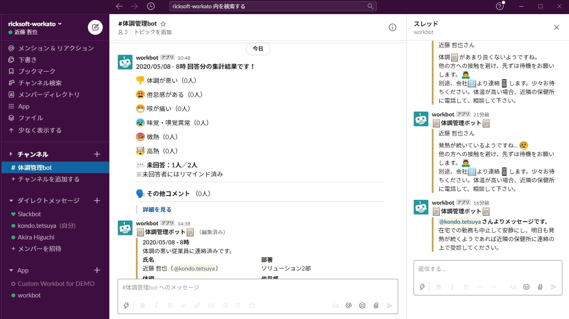Viewport: 569px width, 319px height.
Task: Attach file in channel message box
Action: (376, 305)
